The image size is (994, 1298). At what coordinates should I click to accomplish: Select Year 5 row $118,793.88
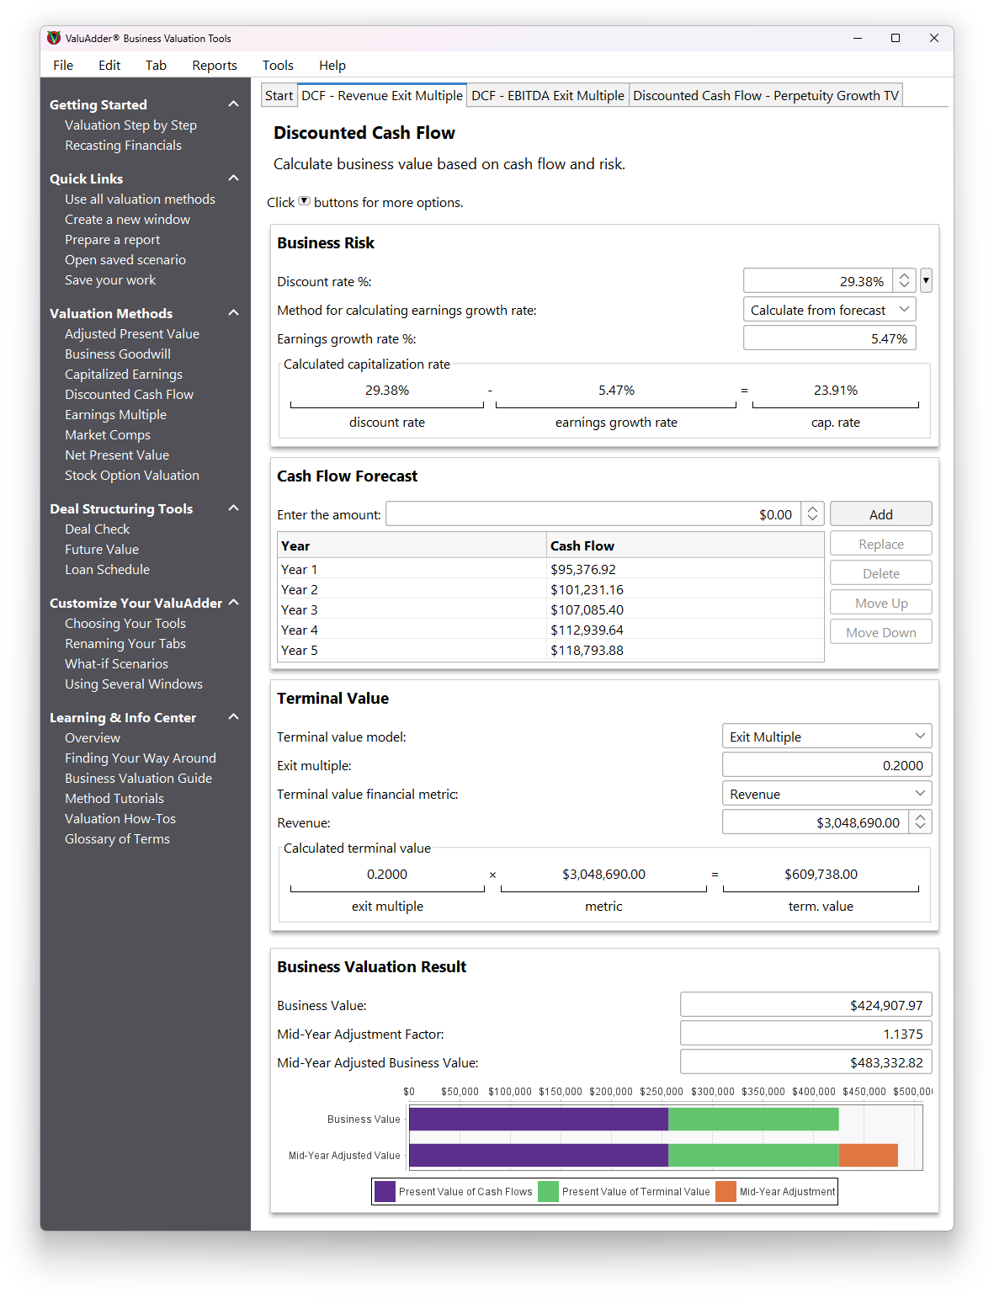550,650
